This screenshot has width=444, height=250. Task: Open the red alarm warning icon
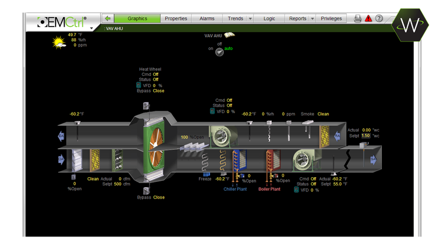[368, 18]
